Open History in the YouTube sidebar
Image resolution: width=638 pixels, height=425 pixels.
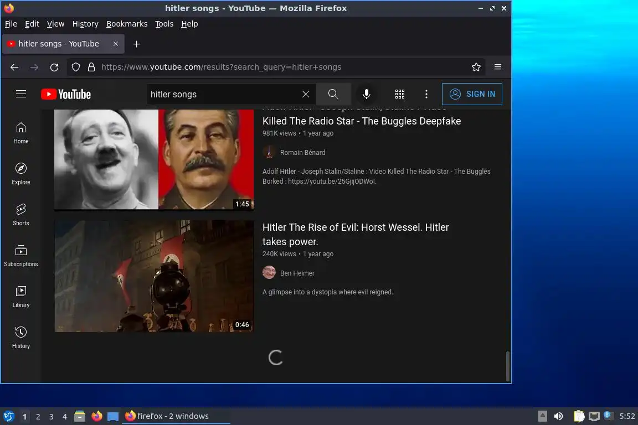(x=20, y=338)
